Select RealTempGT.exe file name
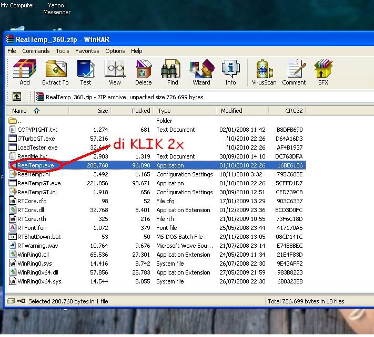 [x=39, y=183]
